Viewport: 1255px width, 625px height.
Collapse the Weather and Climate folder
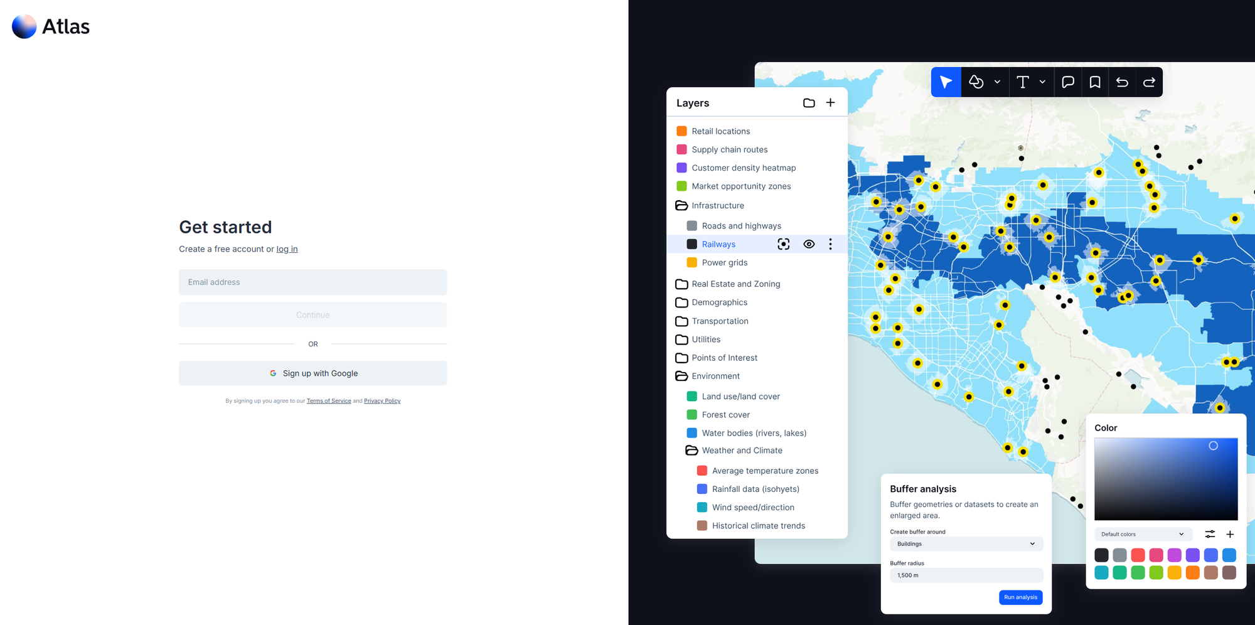[692, 451]
